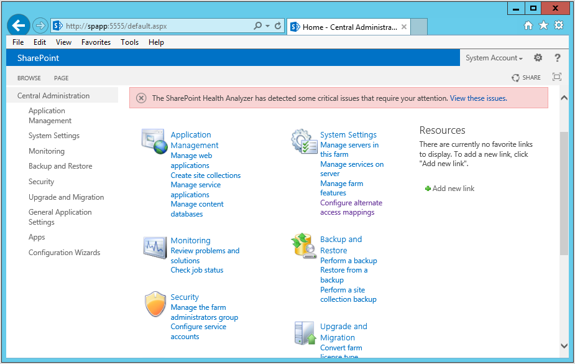This screenshot has width=575, height=364.
Task: Open Perform a site collection backup link
Action: click(x=348, y=294)
